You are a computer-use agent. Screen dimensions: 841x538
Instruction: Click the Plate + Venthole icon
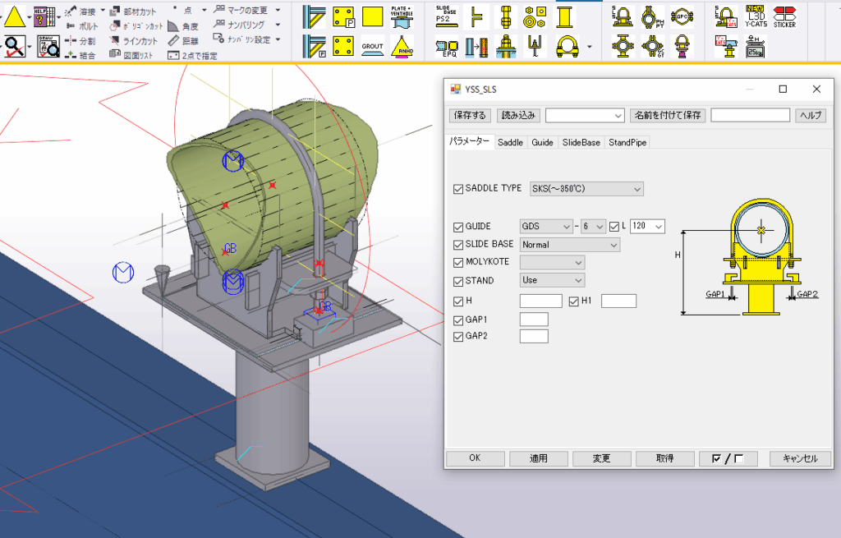[402, 16]
